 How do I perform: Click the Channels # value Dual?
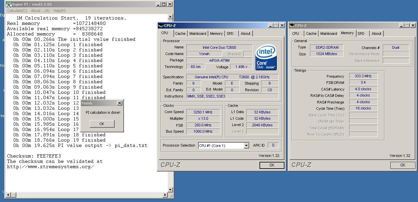click(396, 47)
